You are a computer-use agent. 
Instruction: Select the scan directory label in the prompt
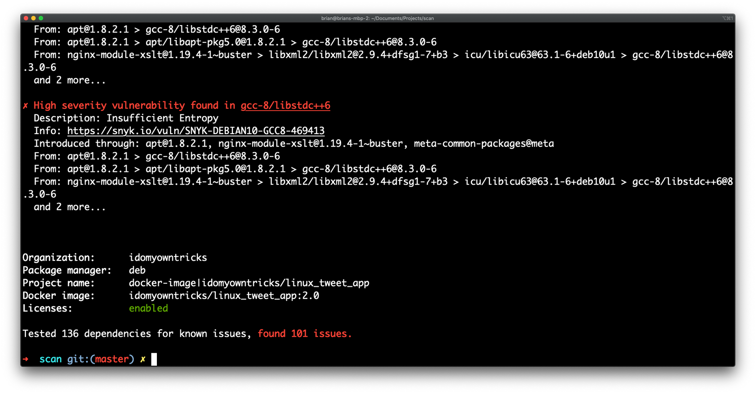(51, 359)
